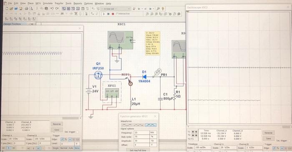
Task: Stop the simulation with the red square
Action: 113,14
